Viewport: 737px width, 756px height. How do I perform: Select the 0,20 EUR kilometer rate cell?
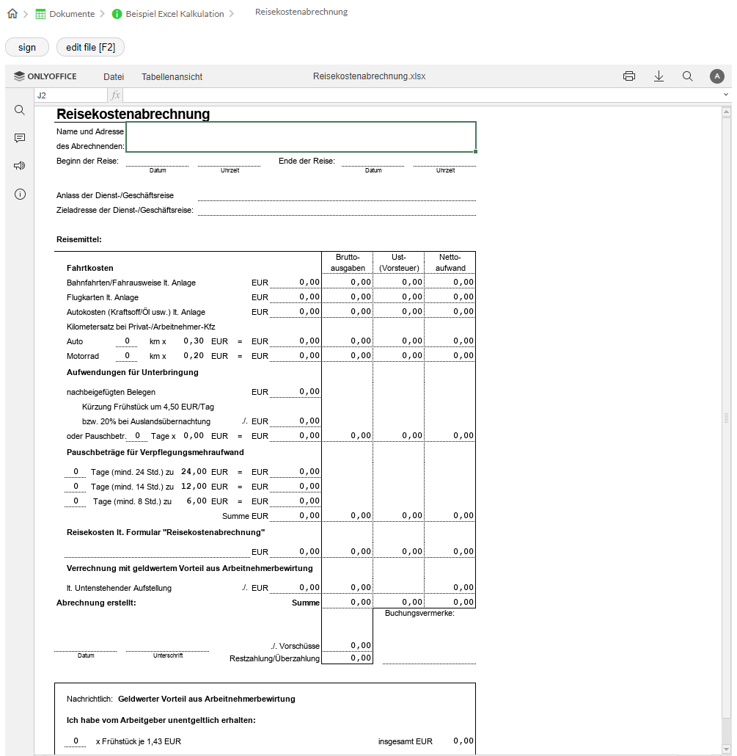[194, 356]
